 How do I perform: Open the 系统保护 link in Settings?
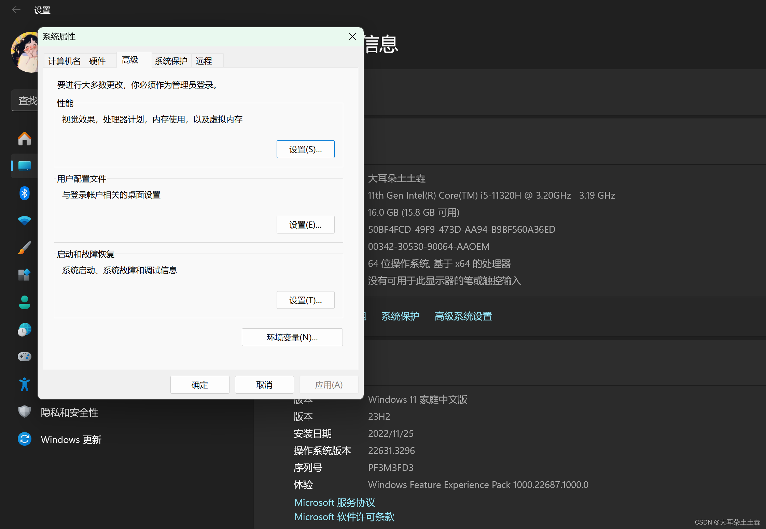[400, 316]
